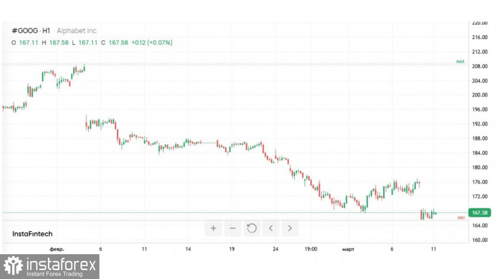
Task: Click the #GOOG · H1 symbol label
Action: click(x=30, y=31)
